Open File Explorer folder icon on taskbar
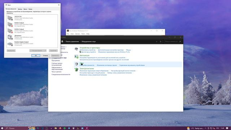This screenshot has height=130, width=231. (x=56, y=128)
